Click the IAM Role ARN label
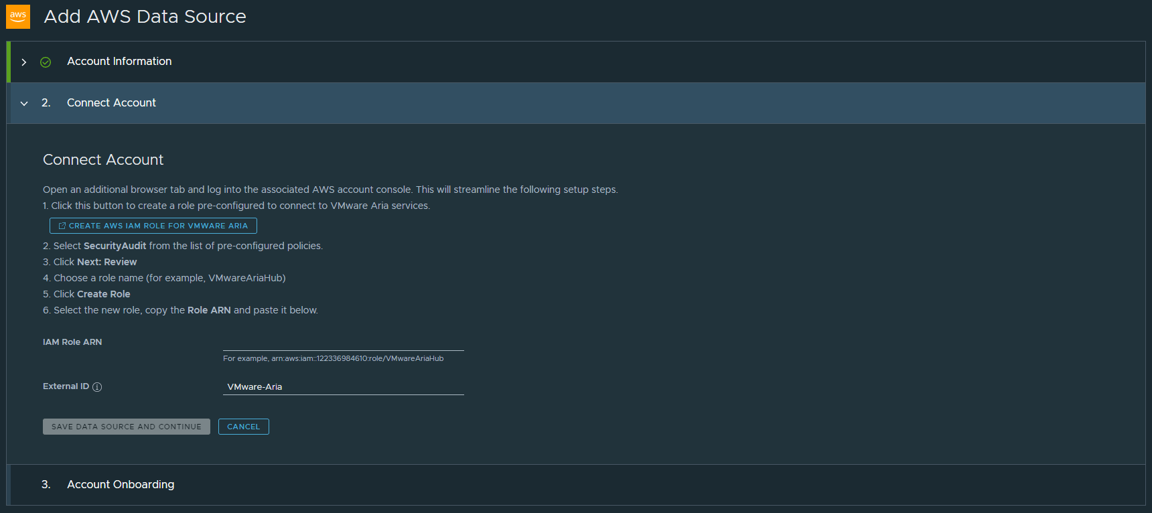 click(x=72, y=342)
